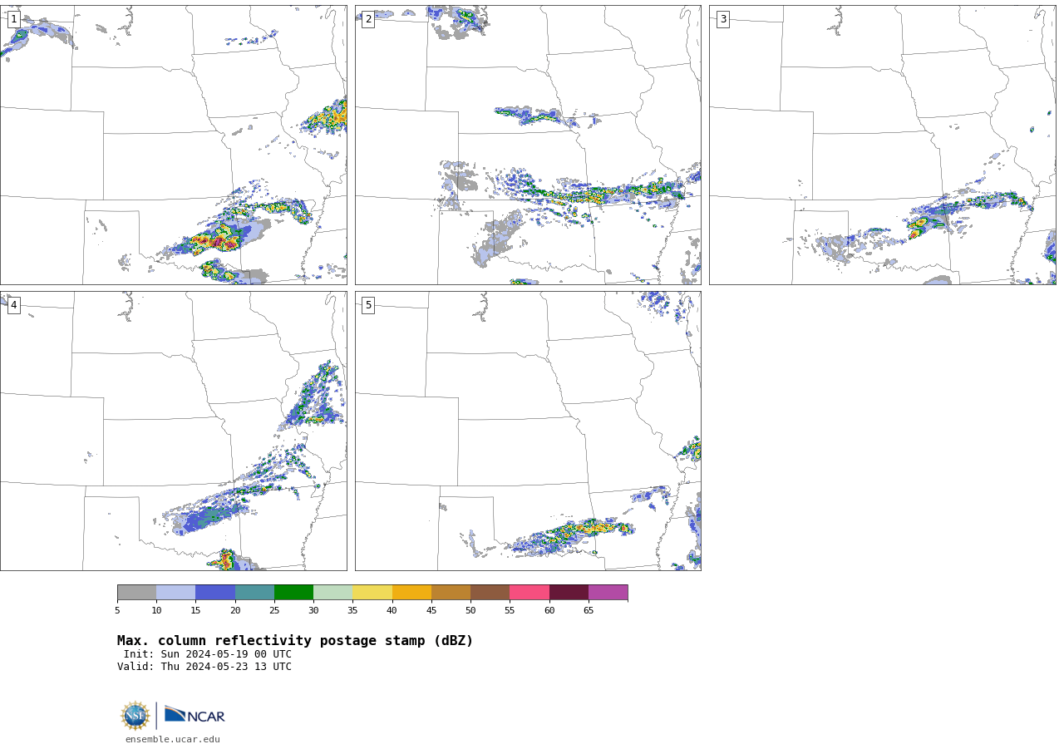Select the brown 50-55 dBZ swatch
This screenshot has height=749, width=1064.
tap(490, 592)
